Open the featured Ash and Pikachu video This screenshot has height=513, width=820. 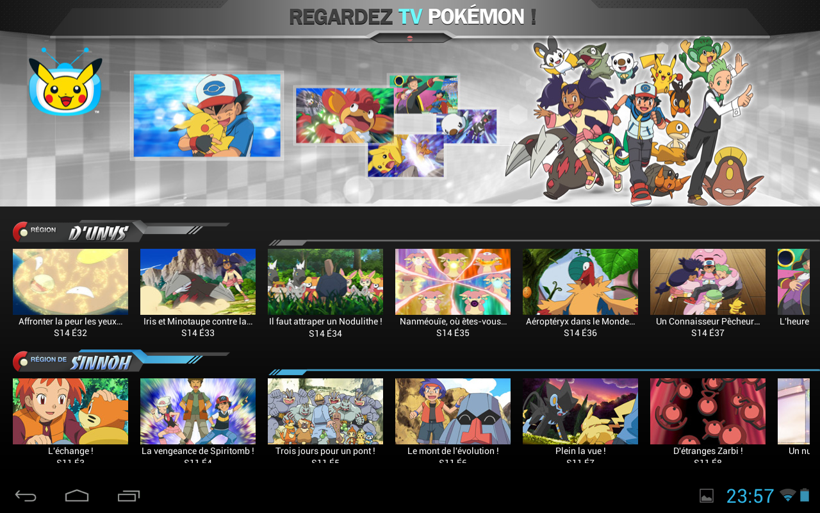click(x=207, y=115)
